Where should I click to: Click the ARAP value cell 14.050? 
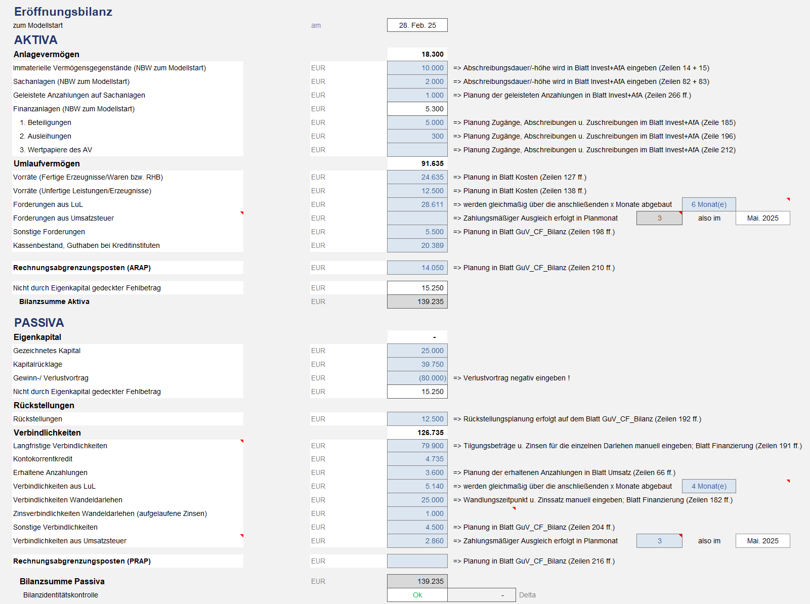(x=417, y=268)
